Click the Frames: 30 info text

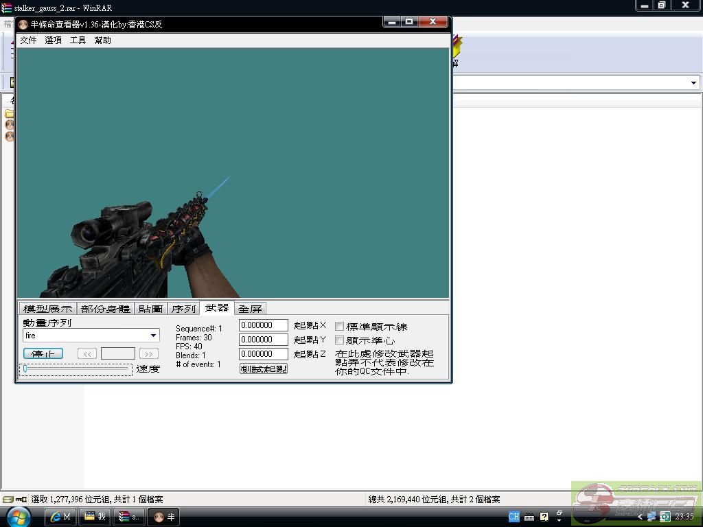pos(194,338)
